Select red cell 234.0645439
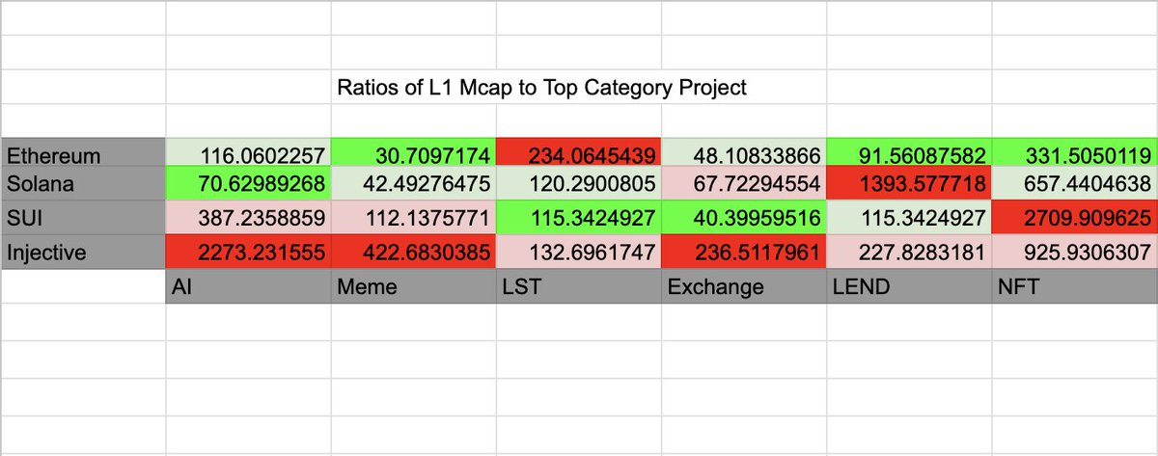The image size is (1158, 456). click(x=579, y=154)
